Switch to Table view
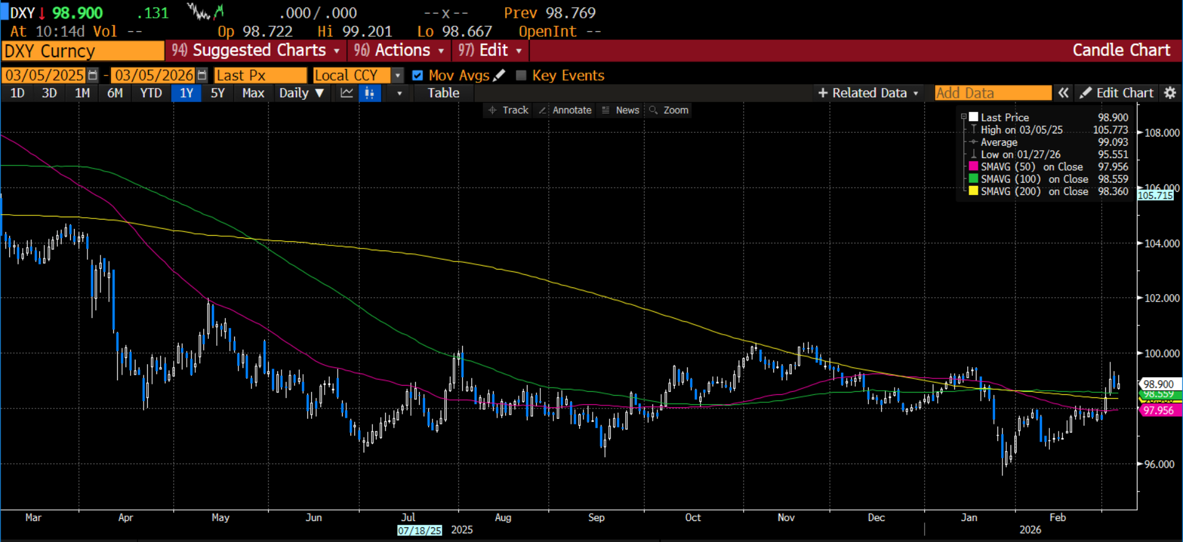The height and width of the screenshot is (542, 1183). point(443,93)
